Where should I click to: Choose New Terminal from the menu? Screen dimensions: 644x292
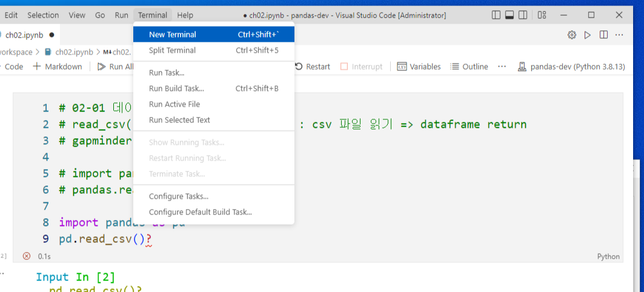[214, 35]
